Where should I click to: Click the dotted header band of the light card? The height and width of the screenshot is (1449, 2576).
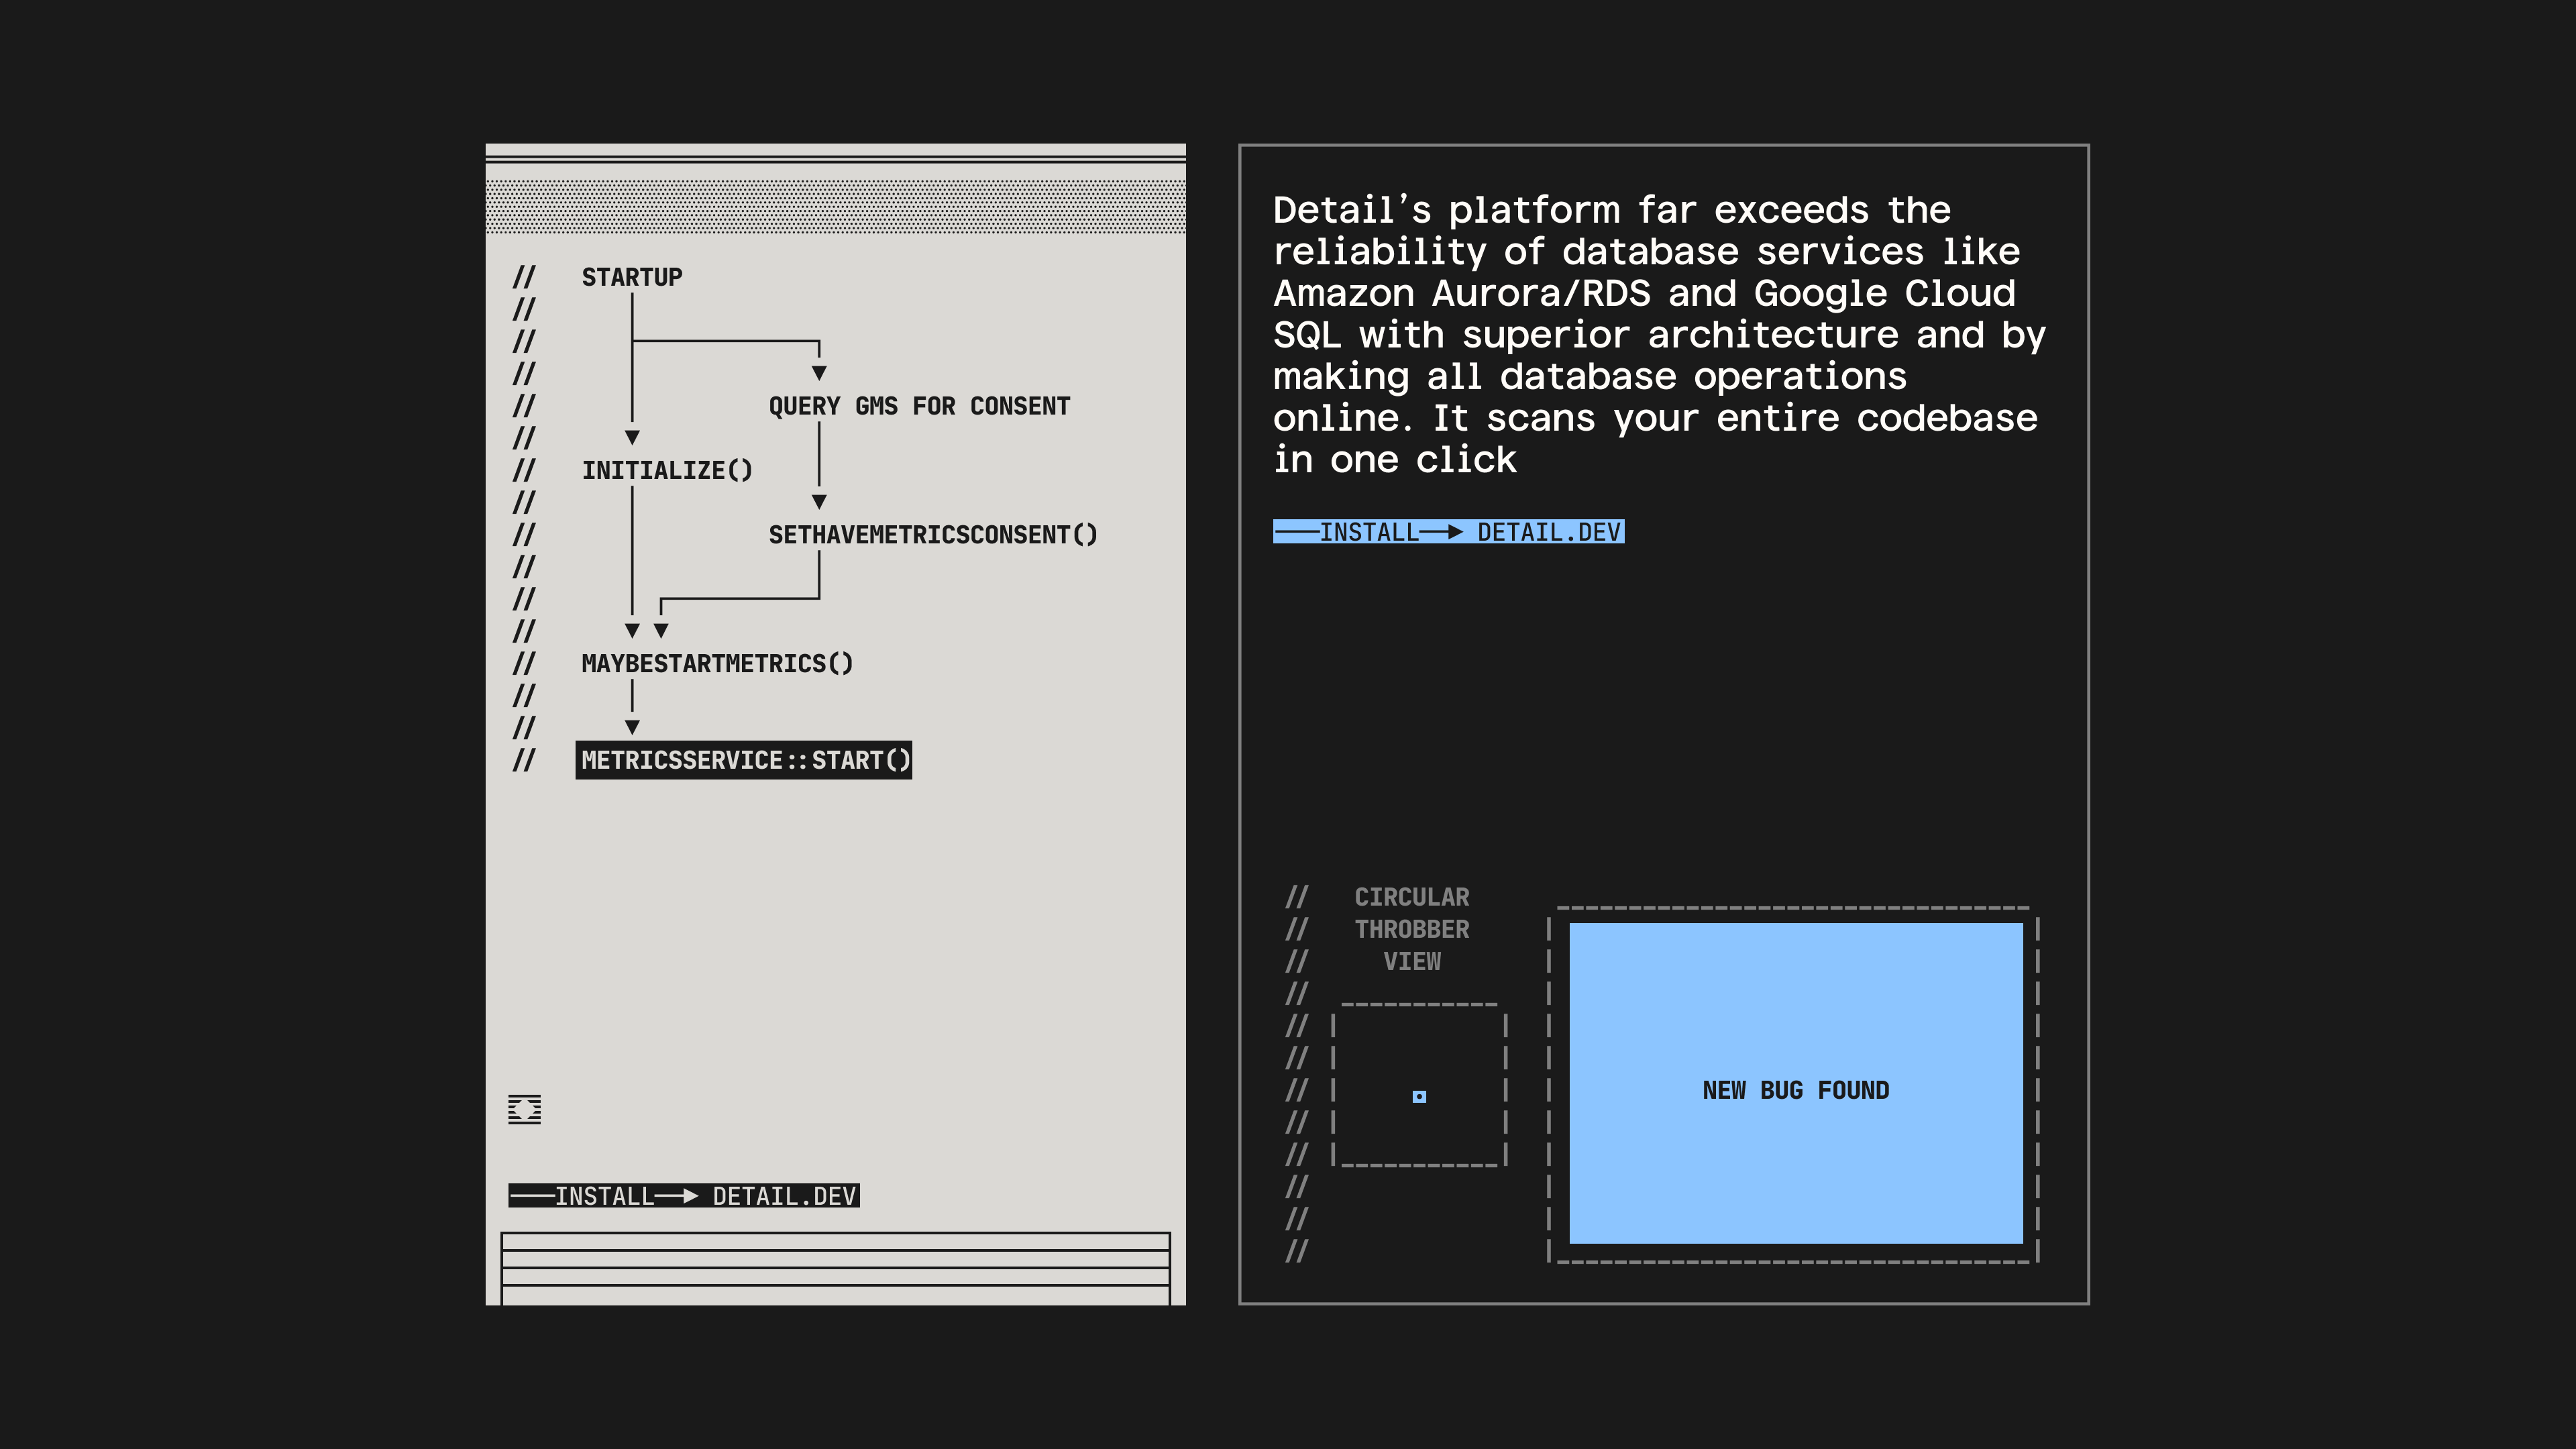coord(835,206)
